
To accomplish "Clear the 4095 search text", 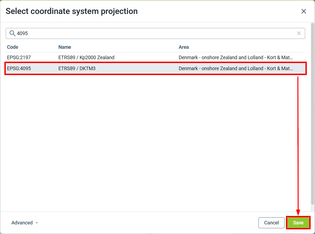I will click(299, 33).
